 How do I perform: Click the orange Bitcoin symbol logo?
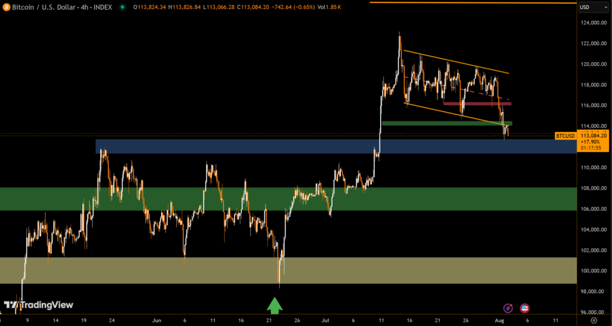tap(7, 7)
